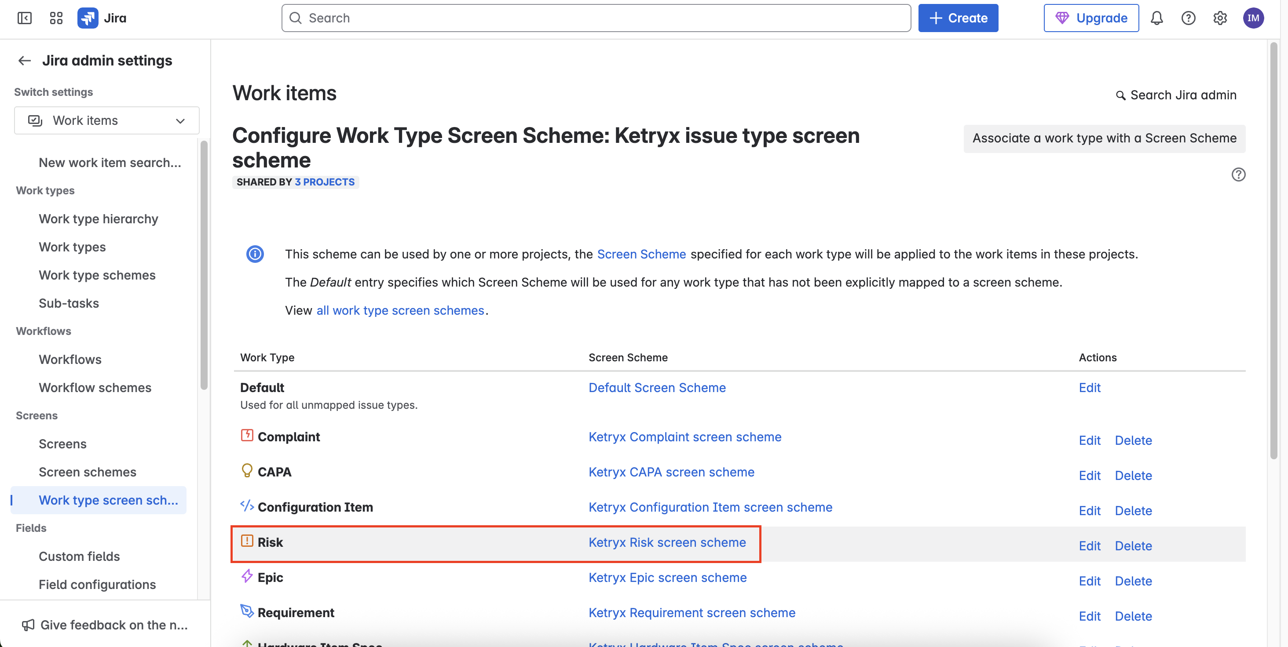Click Give feedback on the new navigation
Screen dimensions: 1288x647
105,625
